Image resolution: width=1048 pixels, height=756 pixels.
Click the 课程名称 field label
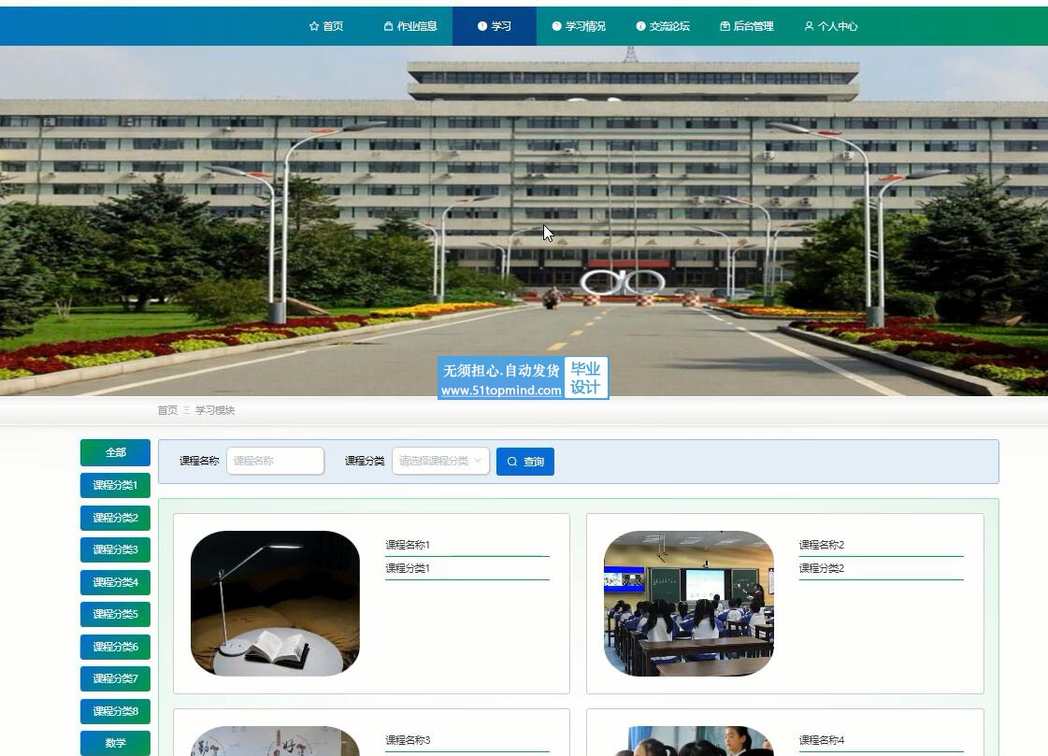199,461
